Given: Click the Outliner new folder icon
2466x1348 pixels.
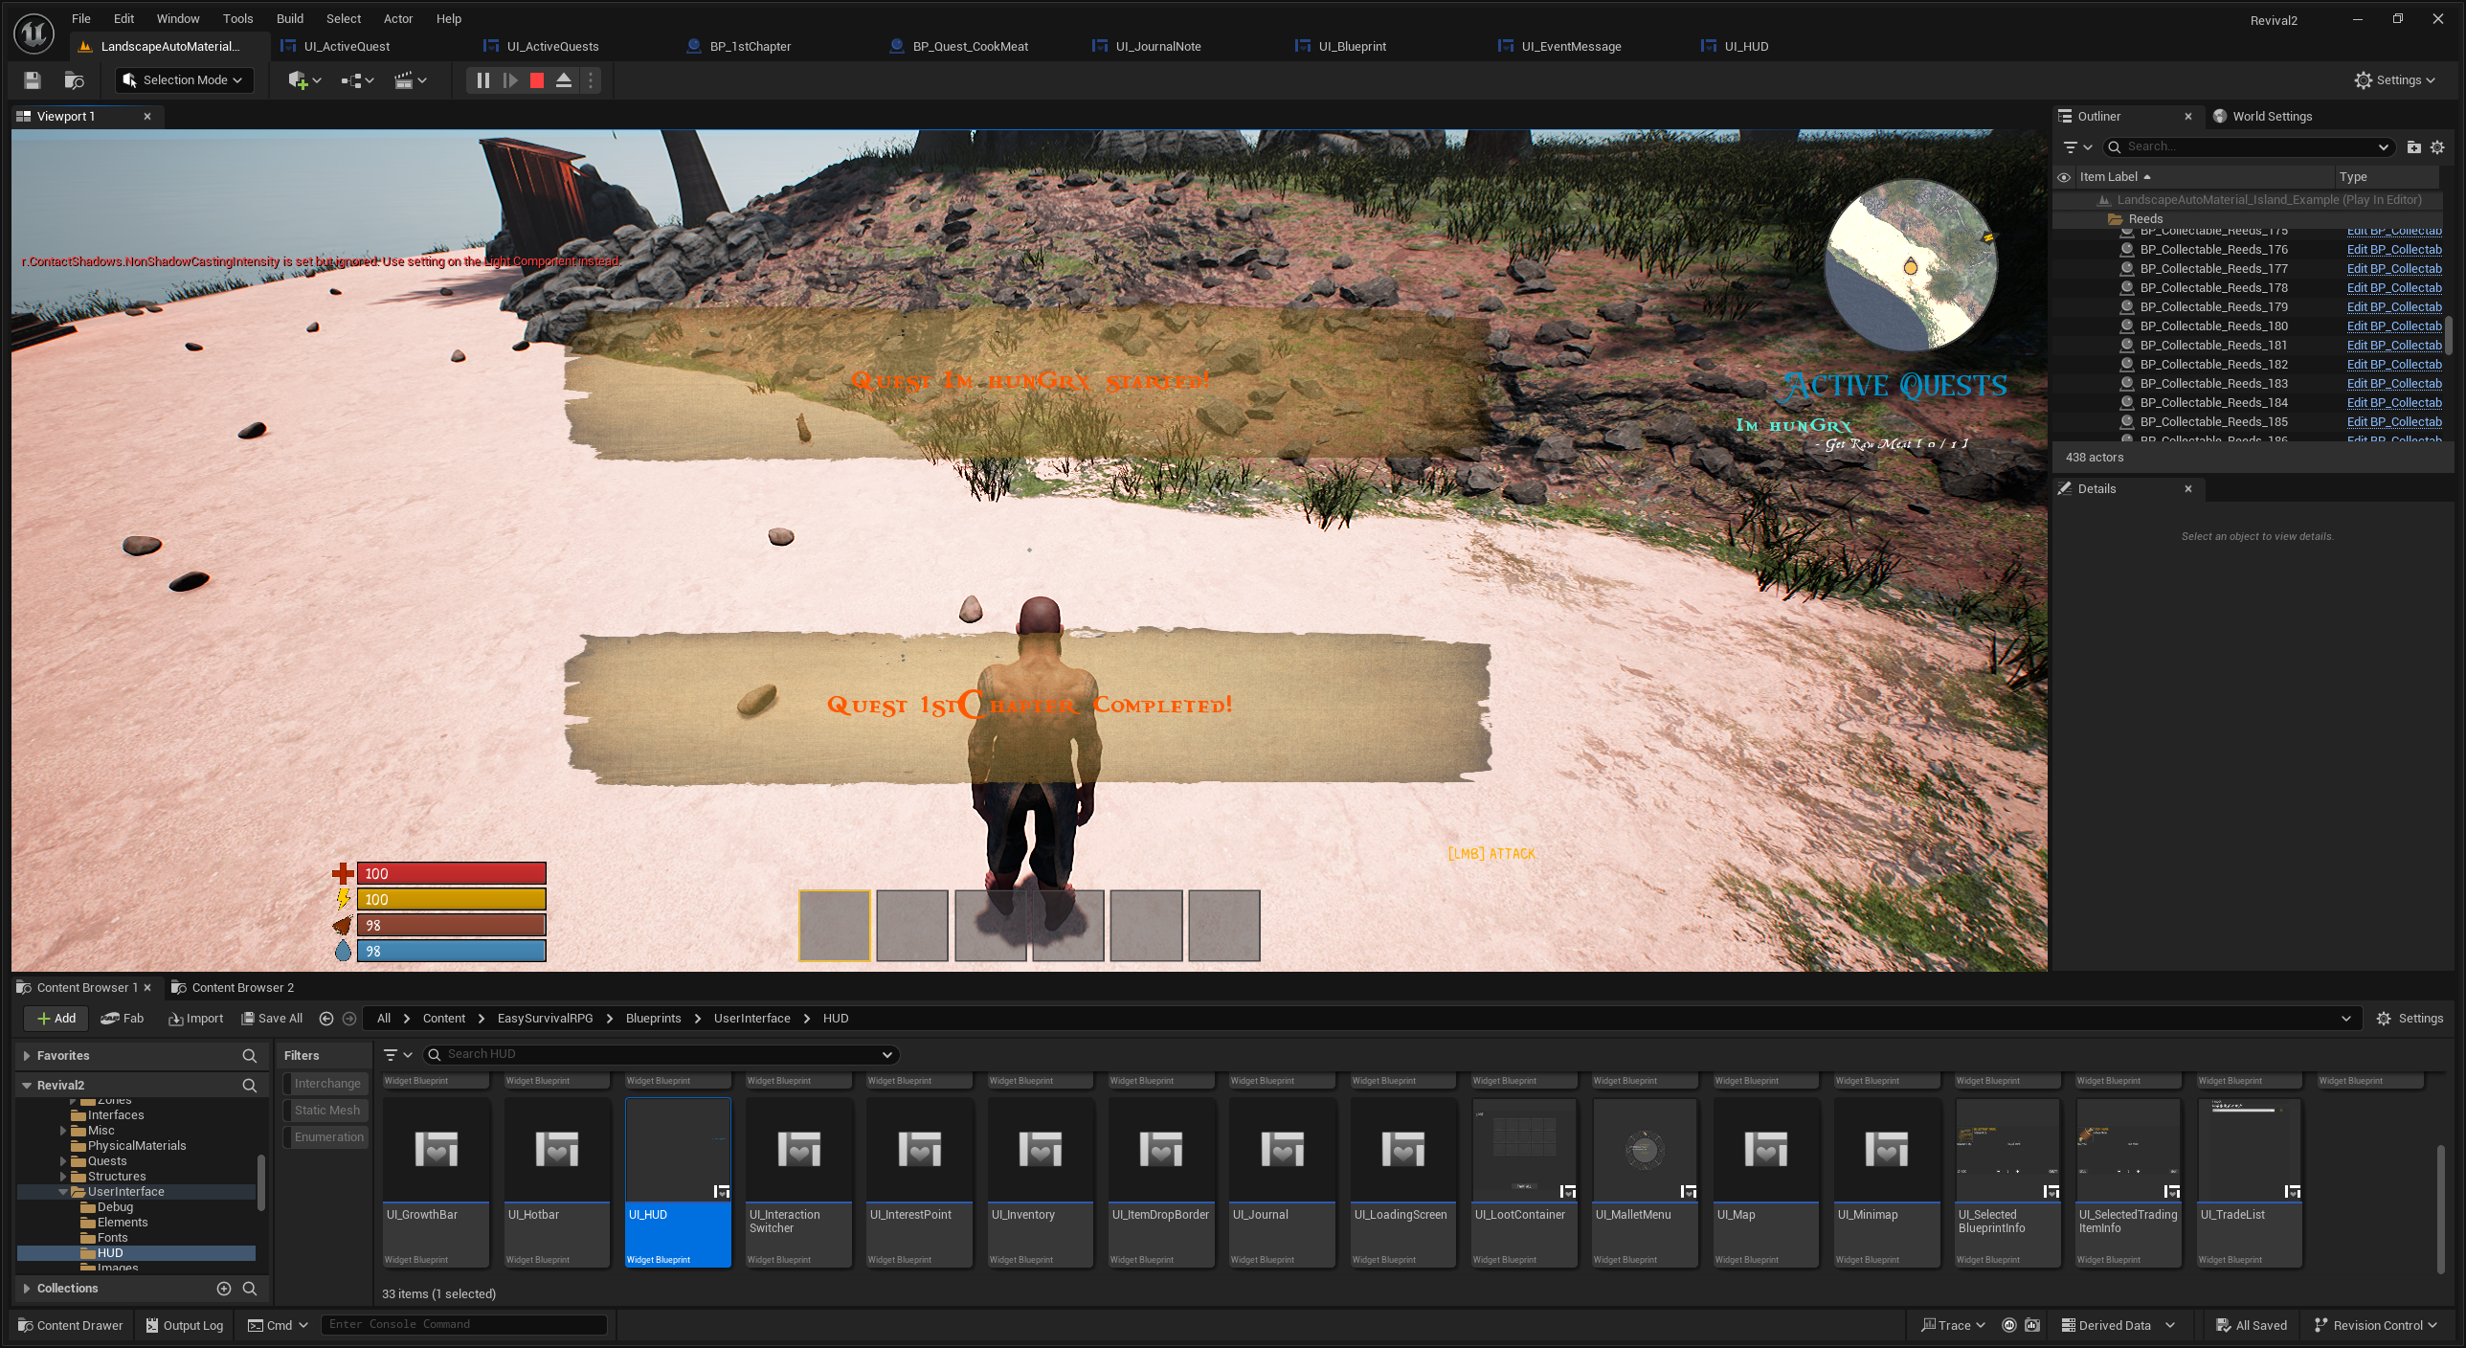Looking at the screenshot, I should pyautogui.click(x=2413, y=146).
